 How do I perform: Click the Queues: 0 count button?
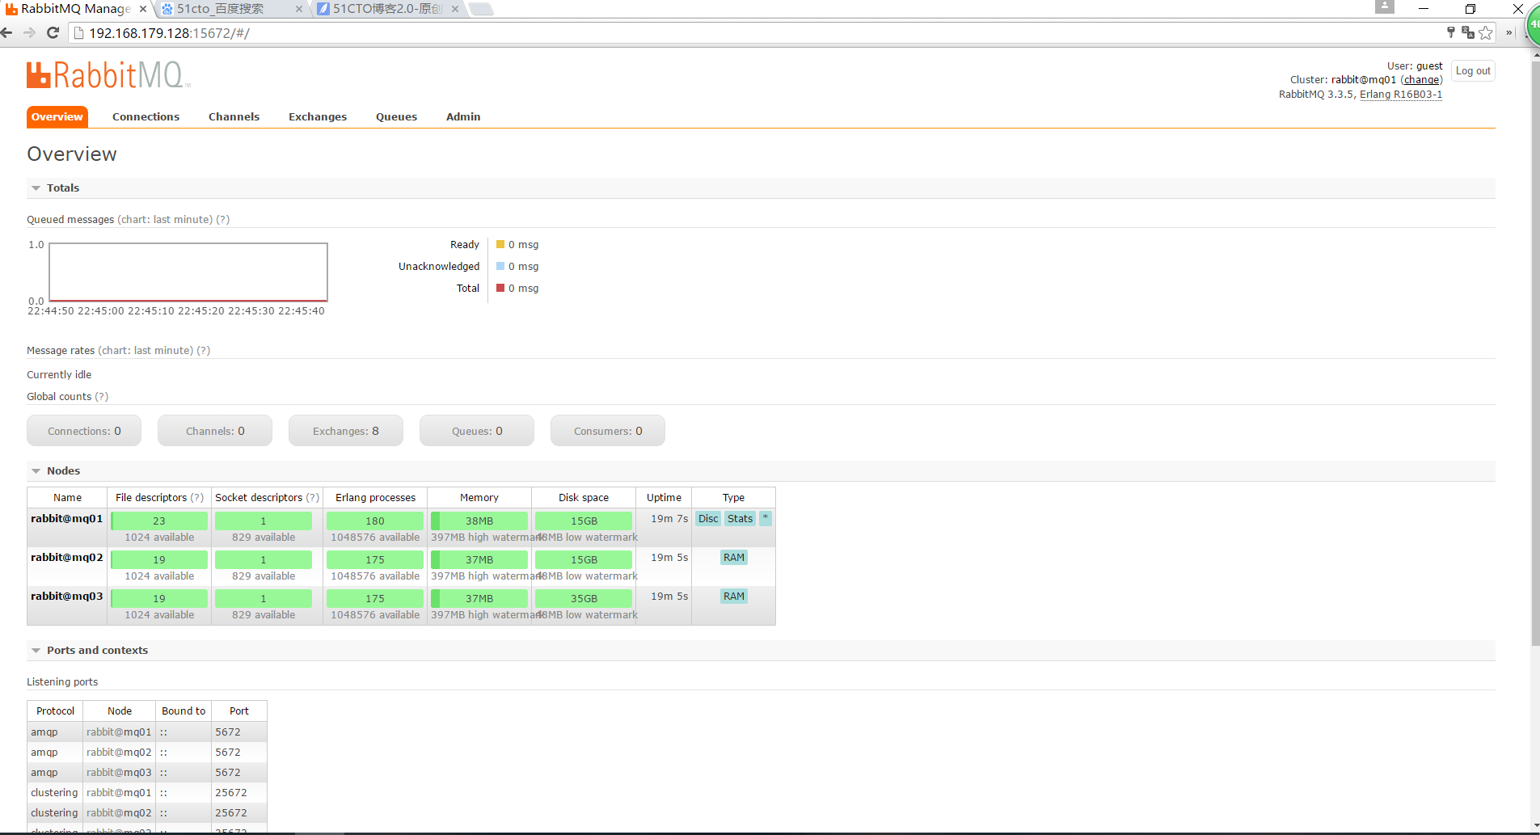(x=477, y=431)
